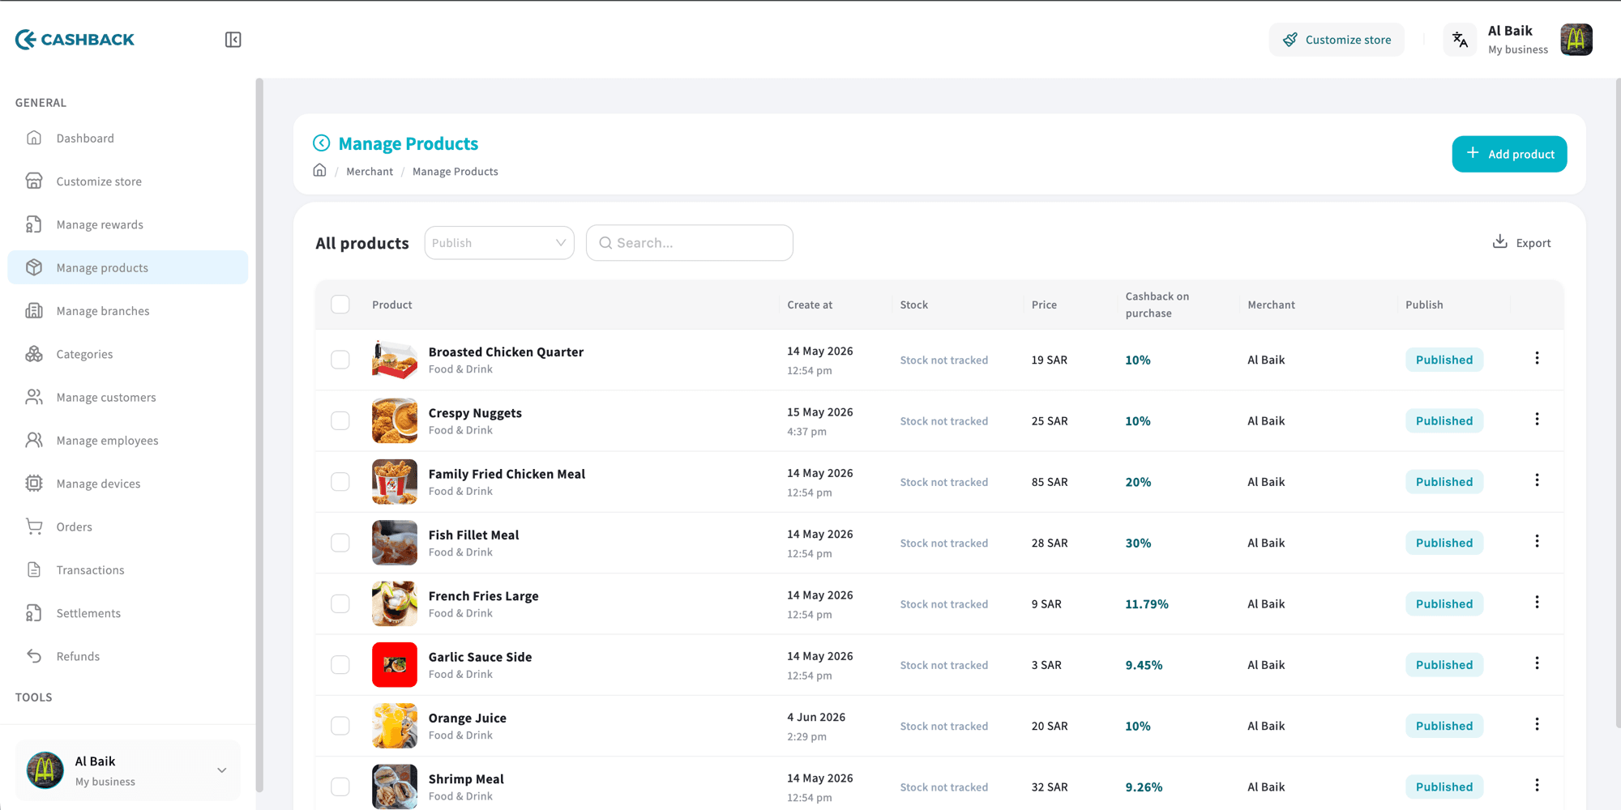The image size is (1621, 810).
Task: Click the Refunds return-arrow icon
Action: point(34,656)
